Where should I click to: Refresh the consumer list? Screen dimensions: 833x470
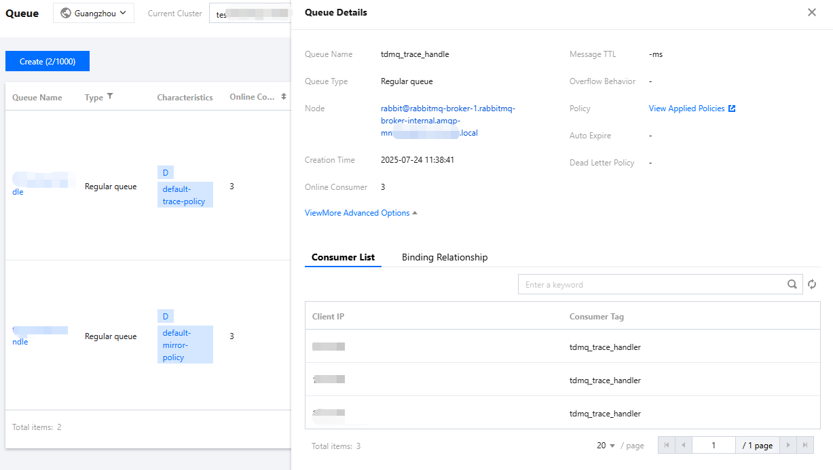tap(812, 285)
